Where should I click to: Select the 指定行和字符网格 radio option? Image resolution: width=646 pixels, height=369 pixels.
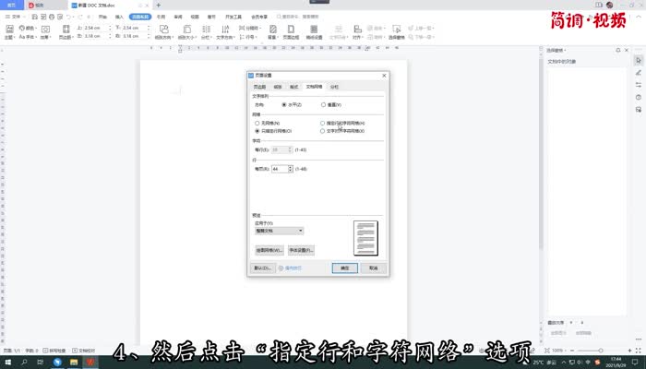pyautogui.click(x=322, y=123)
